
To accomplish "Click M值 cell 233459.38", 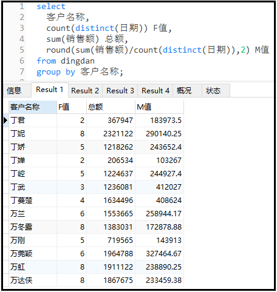I will click(x=159, y=280).
